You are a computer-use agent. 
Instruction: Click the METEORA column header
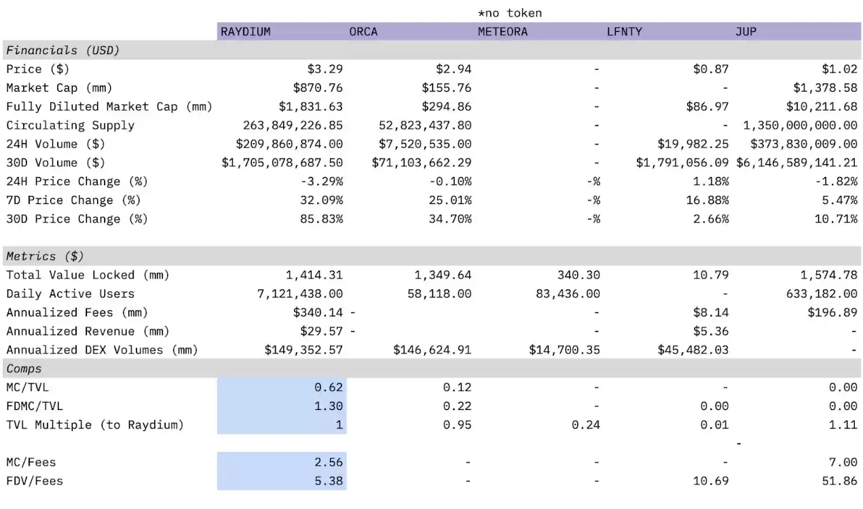point(502,32)
